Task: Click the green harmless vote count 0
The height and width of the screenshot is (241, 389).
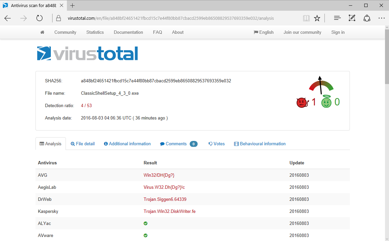Action: click(x=337, y=102)
